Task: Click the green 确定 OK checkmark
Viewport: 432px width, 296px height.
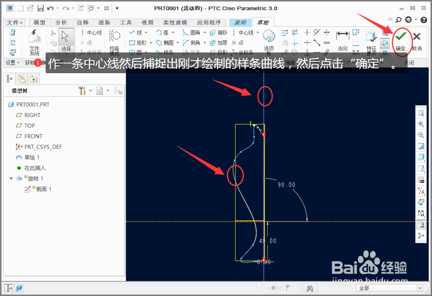Action: tap(401, 41)
